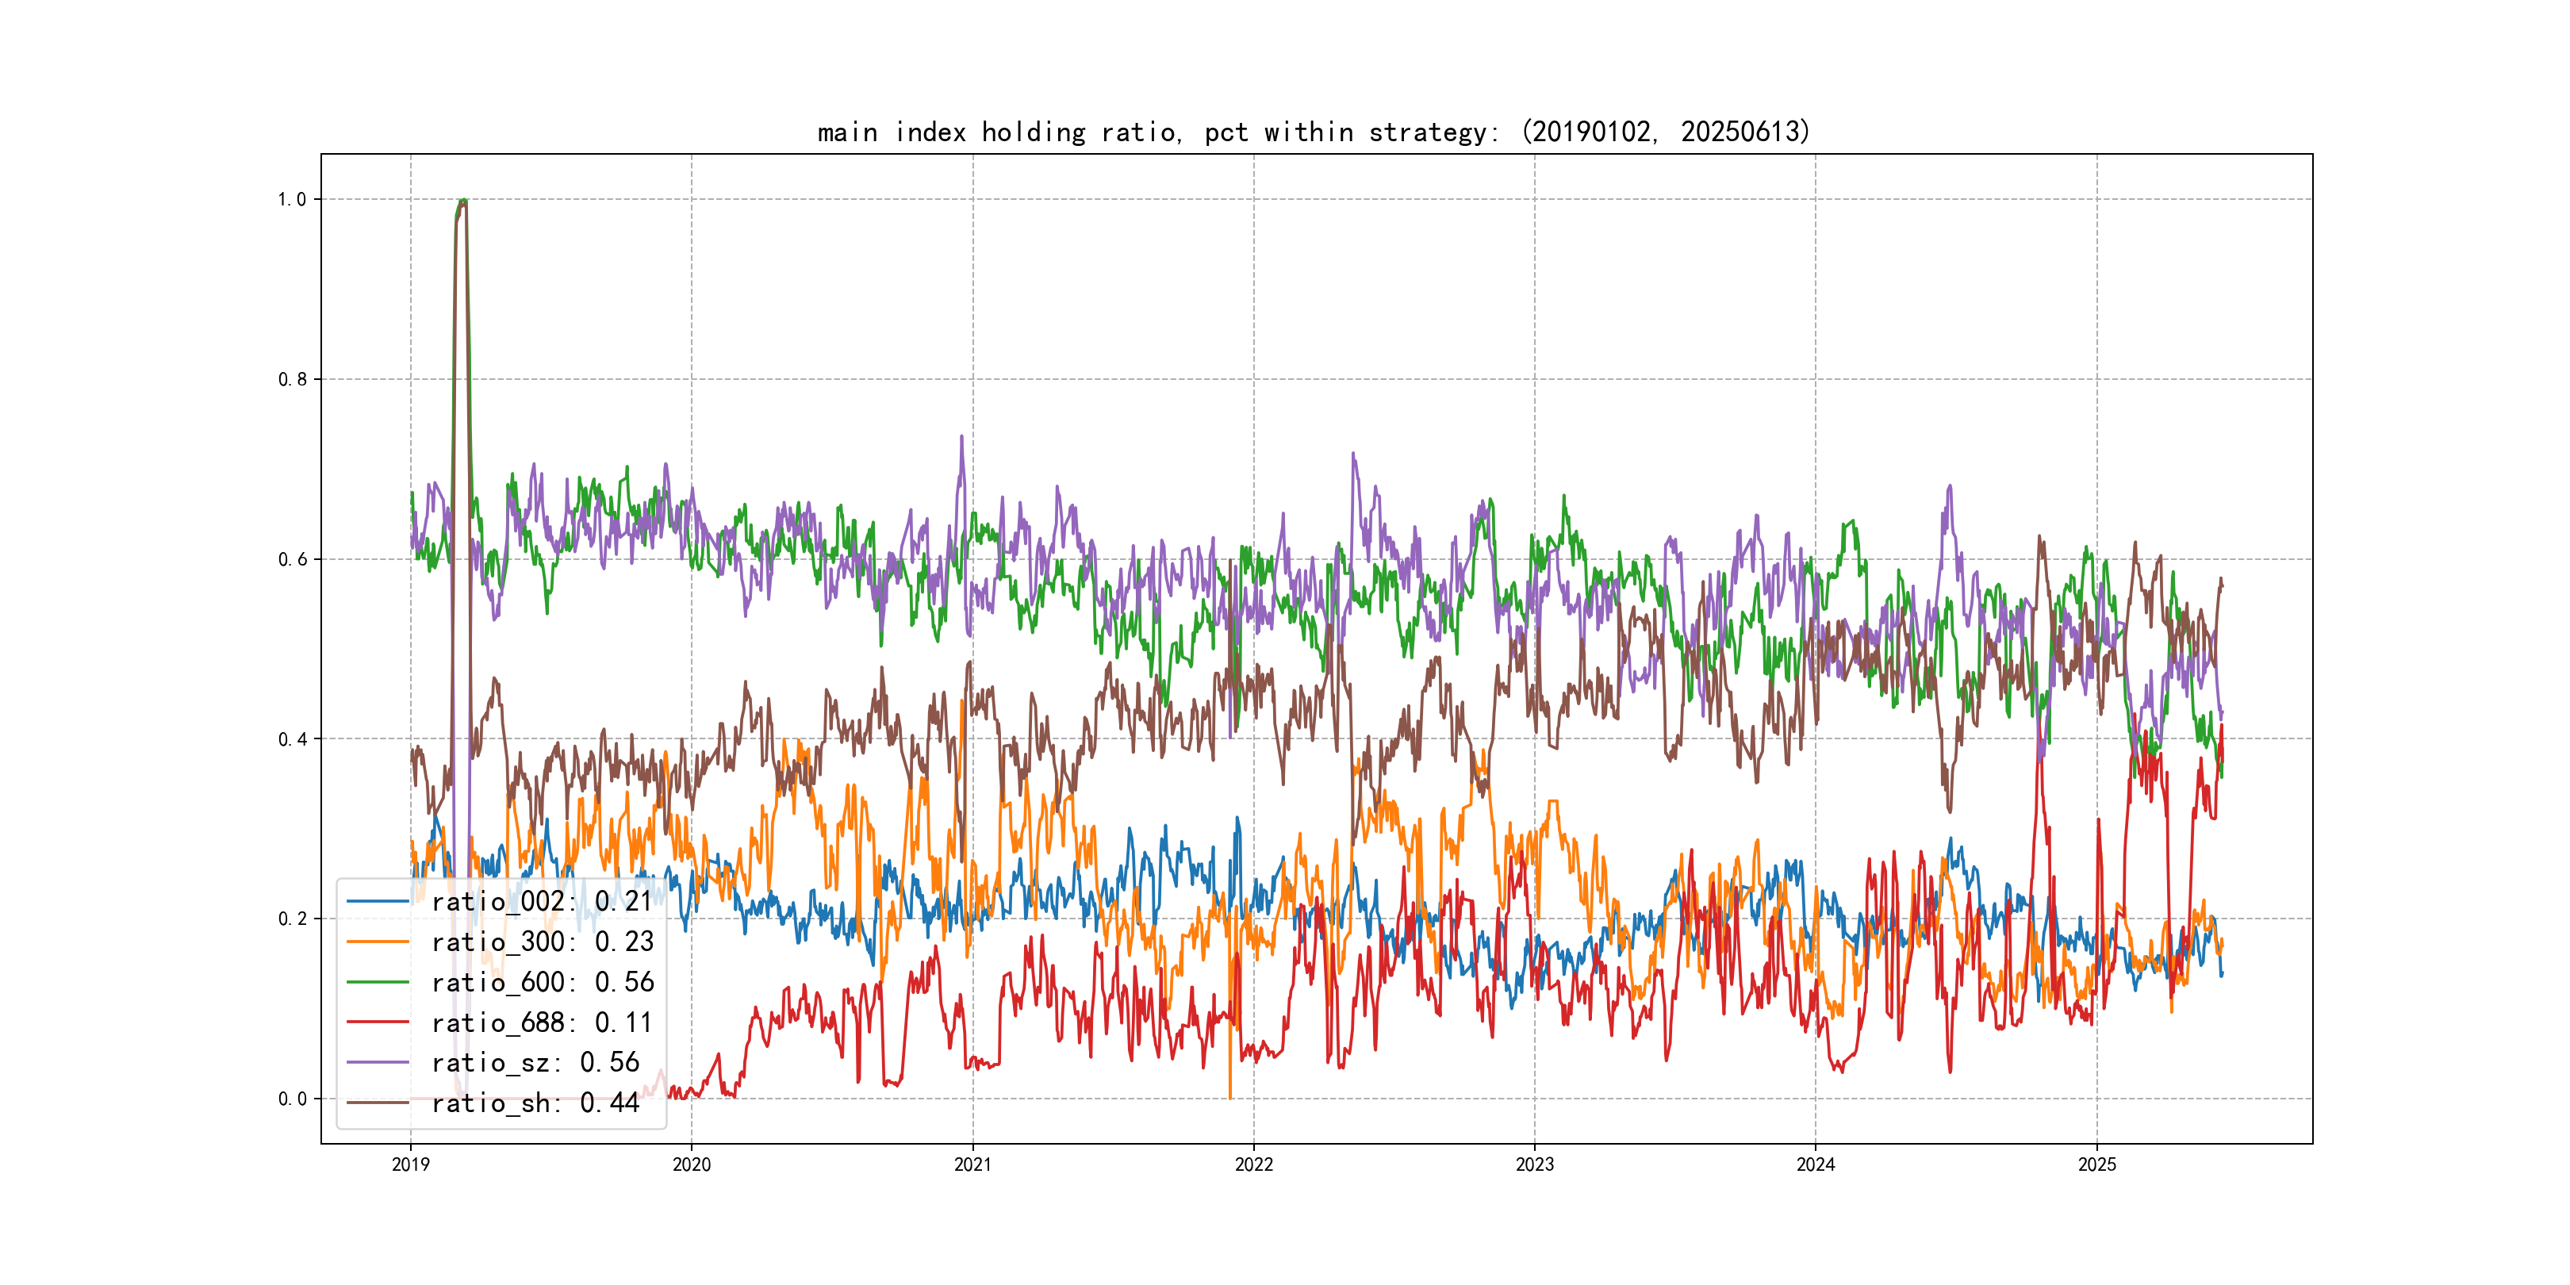Click the 2019 x-axis tick label
2570x1285 pixels.
[x=410, y=1164]
